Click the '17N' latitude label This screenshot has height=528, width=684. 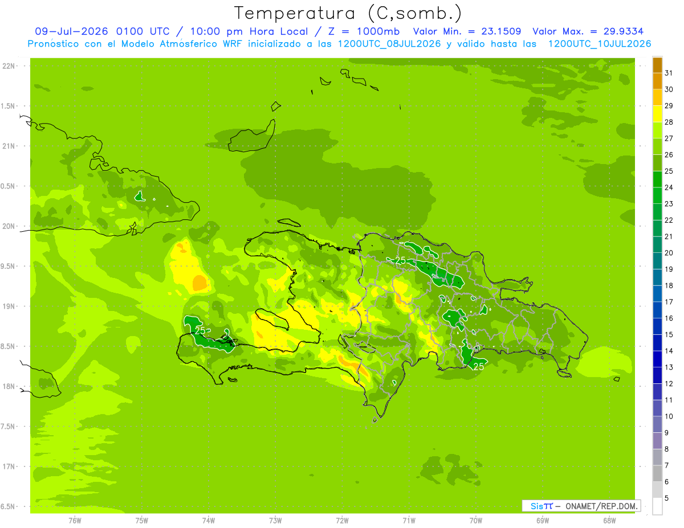[x=7, y=466]
